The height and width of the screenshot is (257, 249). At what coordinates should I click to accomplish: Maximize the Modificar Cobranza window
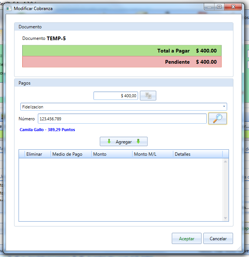[219, 7]
